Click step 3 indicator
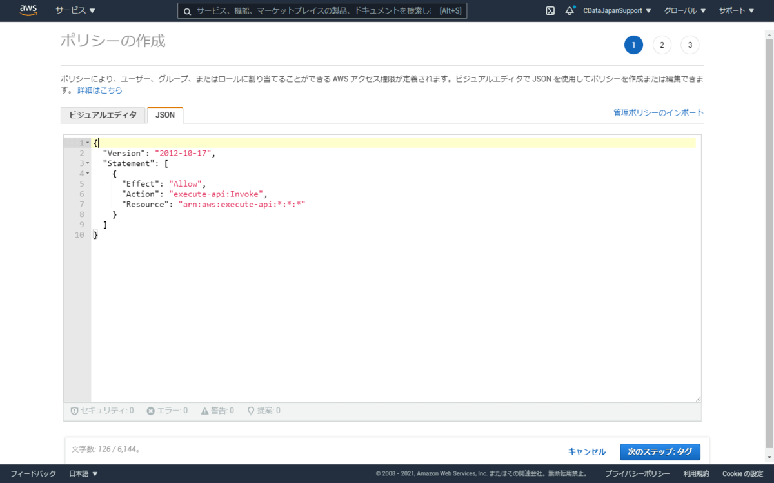This screenshot has width=774, height=483. pyautogui.click(x=690, y=45)
